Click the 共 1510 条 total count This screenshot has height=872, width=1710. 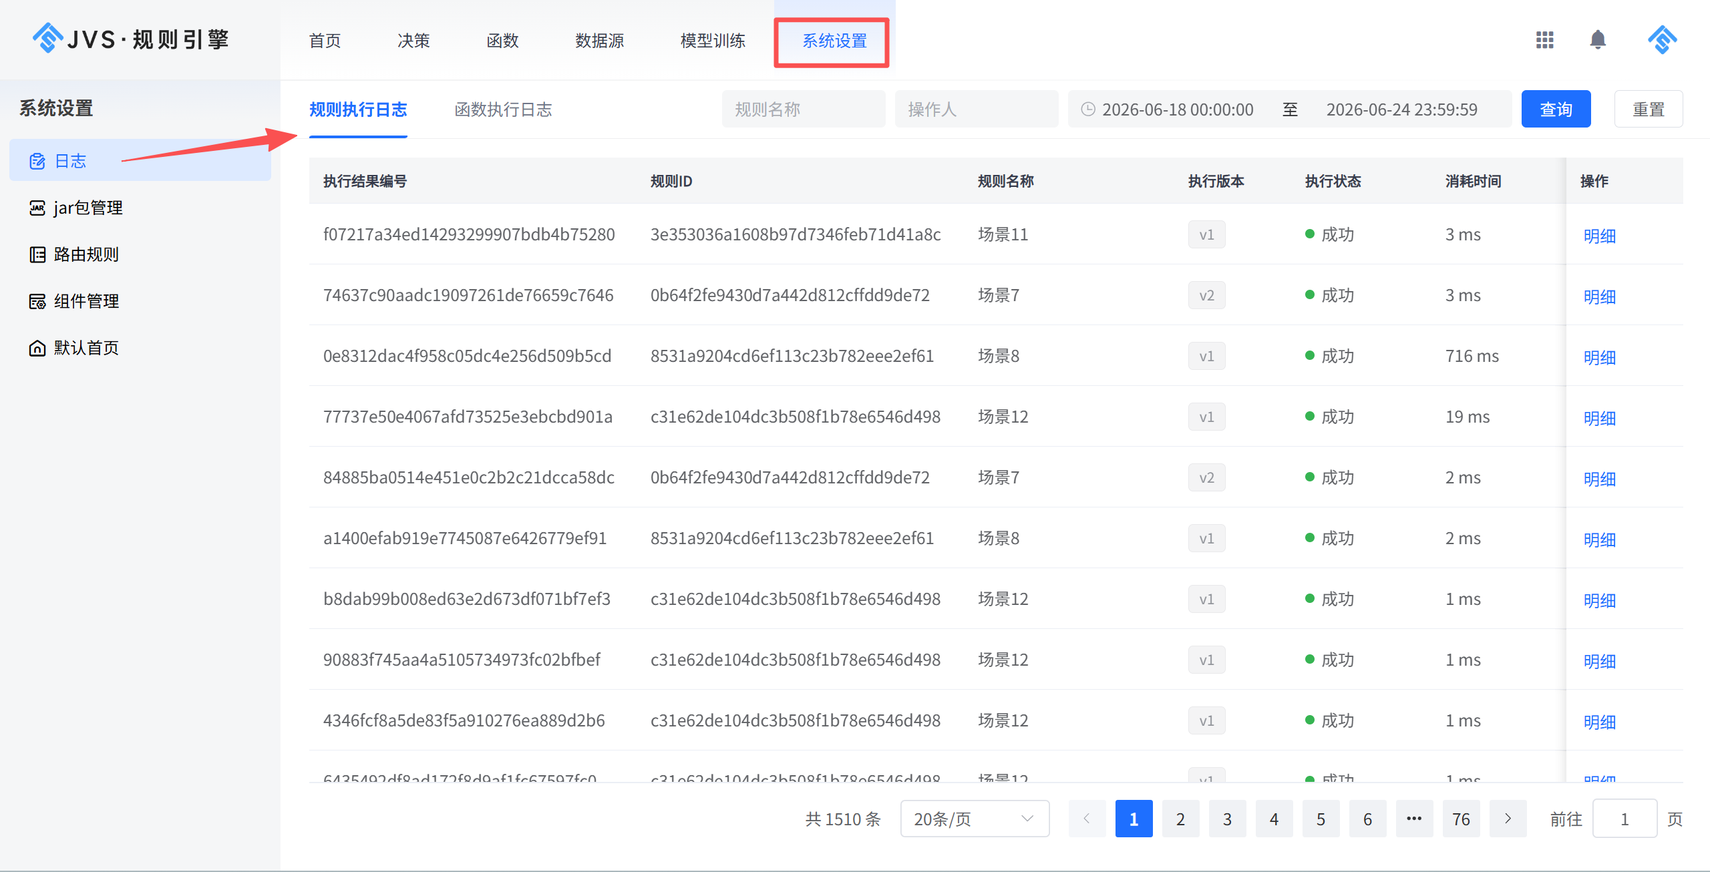click(843, 819)
